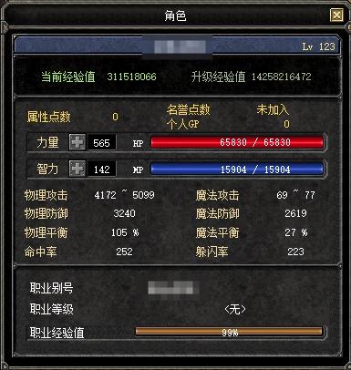Select the 142 intelligence value field
Viewport: 351px width, 370px height.
coord(101,169)
